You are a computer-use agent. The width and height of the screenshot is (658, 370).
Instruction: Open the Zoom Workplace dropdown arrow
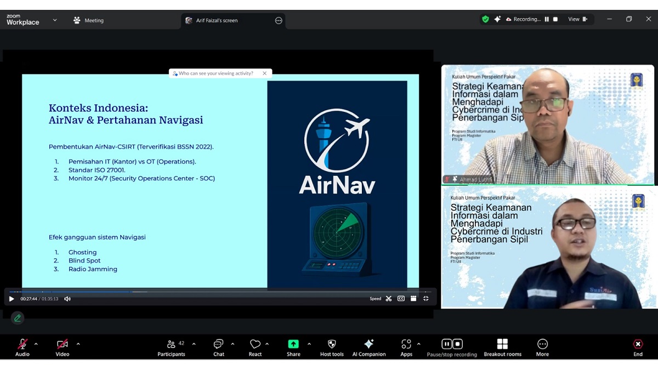(x=55, y=20)
